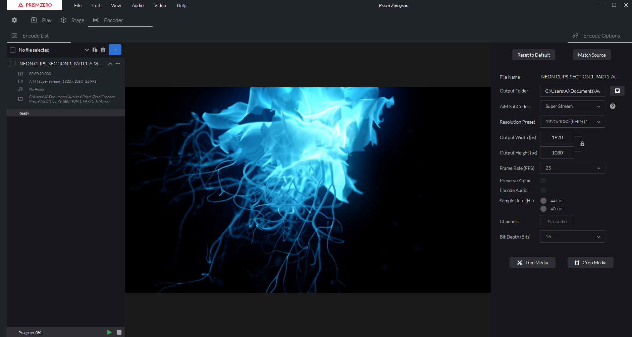Check the NEON CLIPS_SECTION 1 file checkbox
The image size is (632, 337).
tap(13, 64)
